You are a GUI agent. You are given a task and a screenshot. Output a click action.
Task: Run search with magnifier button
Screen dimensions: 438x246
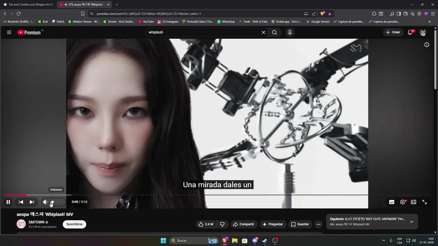point(274,32)
